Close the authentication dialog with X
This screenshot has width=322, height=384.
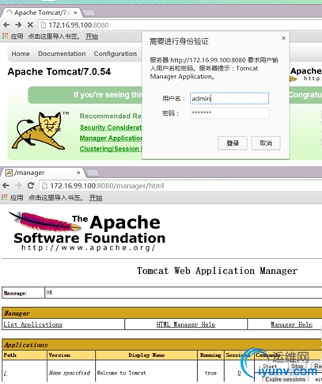pos(283,38)
